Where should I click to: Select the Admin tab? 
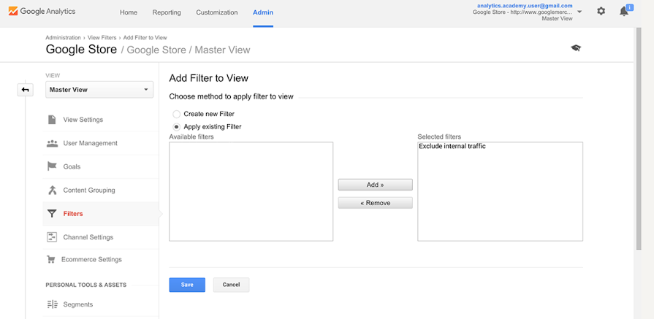(x=263, y=12)
